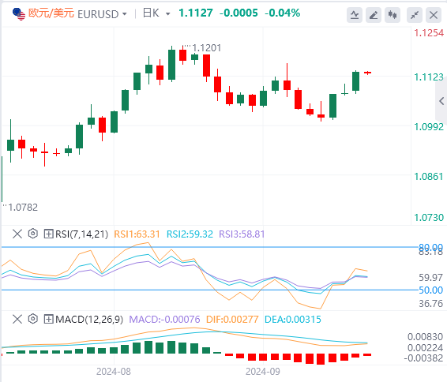The width and height of the screenshot is (447, 382).
Task: Click the DEA:0.00315 value
Action: (293, 320)
